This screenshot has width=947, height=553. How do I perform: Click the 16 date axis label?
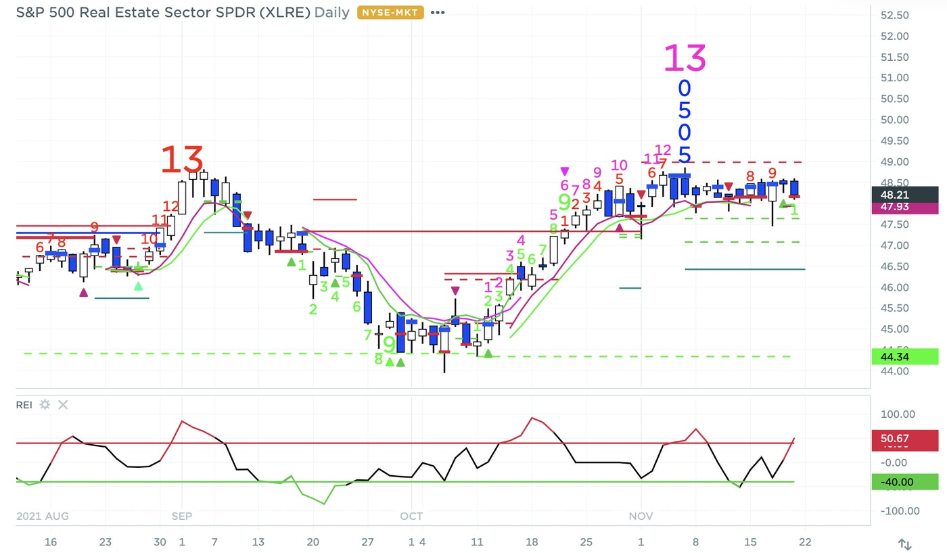pos(50,542)
